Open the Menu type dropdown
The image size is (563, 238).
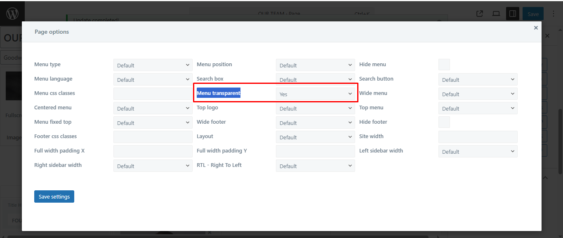153,65
